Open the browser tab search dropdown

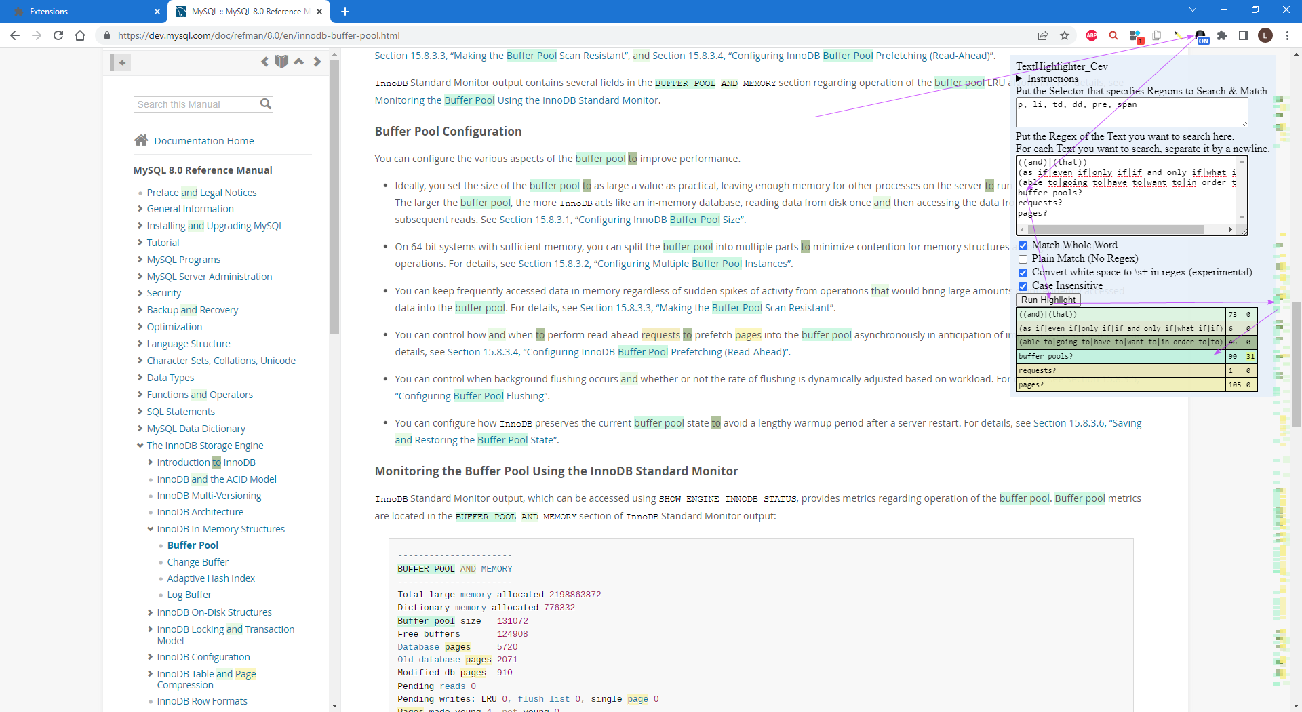point(1193,10)
